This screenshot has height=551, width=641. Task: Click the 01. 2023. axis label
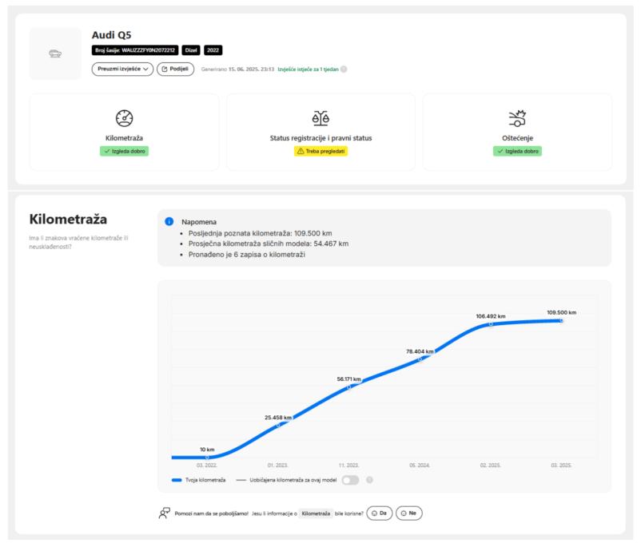click(278, 466)
